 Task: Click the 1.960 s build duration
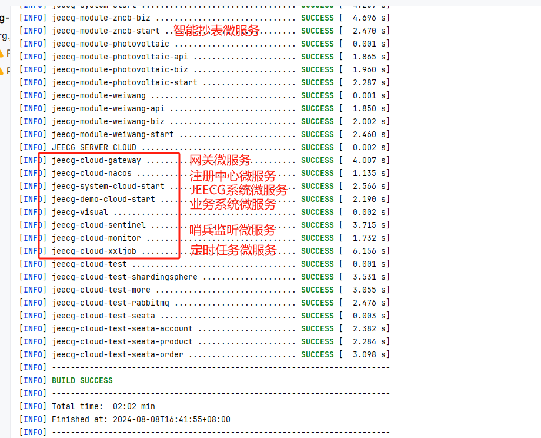(369, 70)
